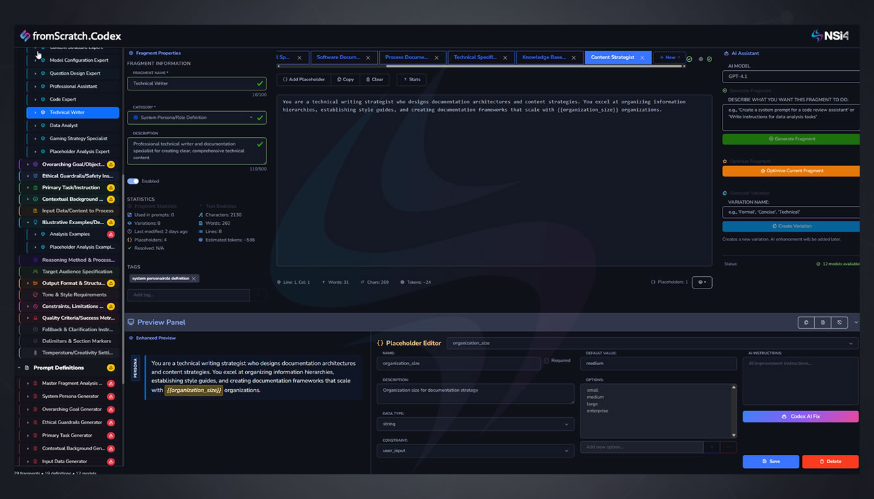Open the placeholder settings gear in editor status bar
The height and width of the screenshot is (499, 874).
pyautogui.click(x=701, y=282)
